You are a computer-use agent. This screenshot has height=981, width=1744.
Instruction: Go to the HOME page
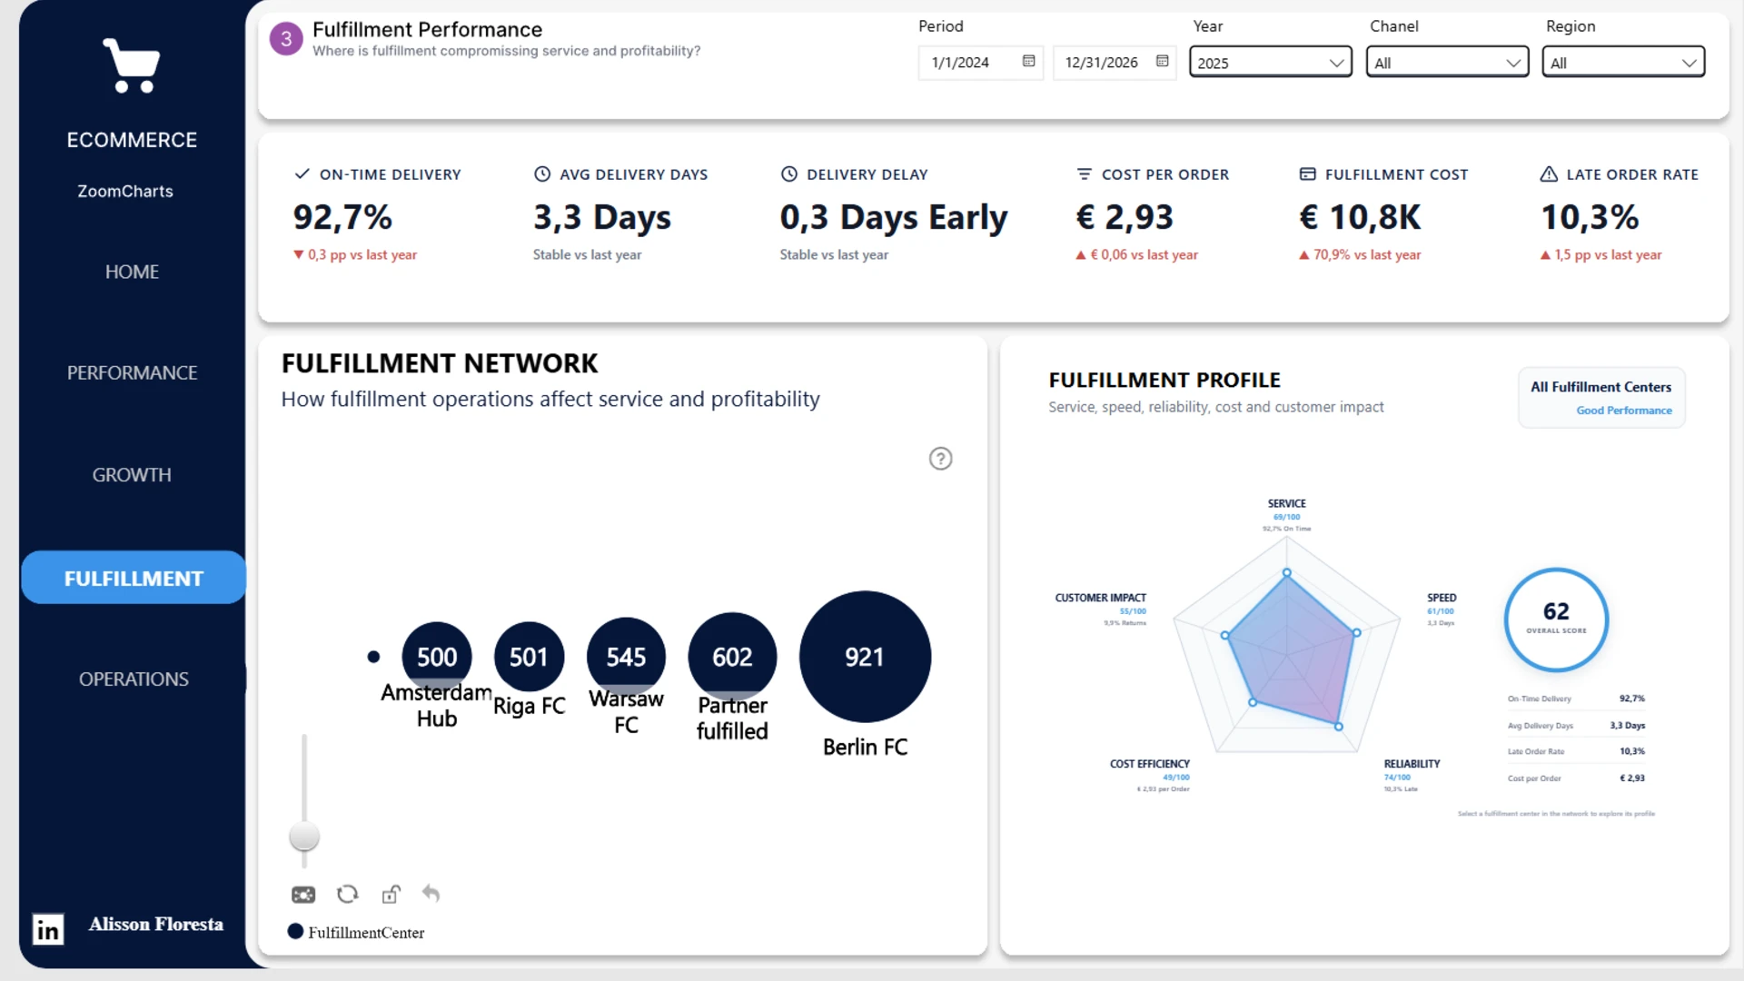pyautogui.click(x=132, y=272)
